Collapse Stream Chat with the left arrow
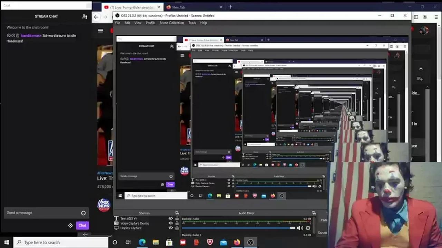This screenshot has height=248, width=442. click(85, 234)
